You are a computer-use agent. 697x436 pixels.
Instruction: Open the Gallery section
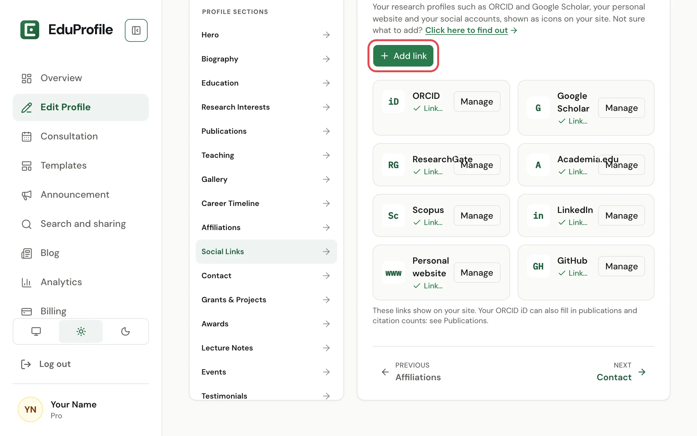coord(266,179)
